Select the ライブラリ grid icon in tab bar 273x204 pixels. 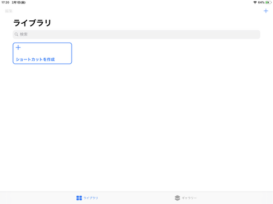coord(79,198)
